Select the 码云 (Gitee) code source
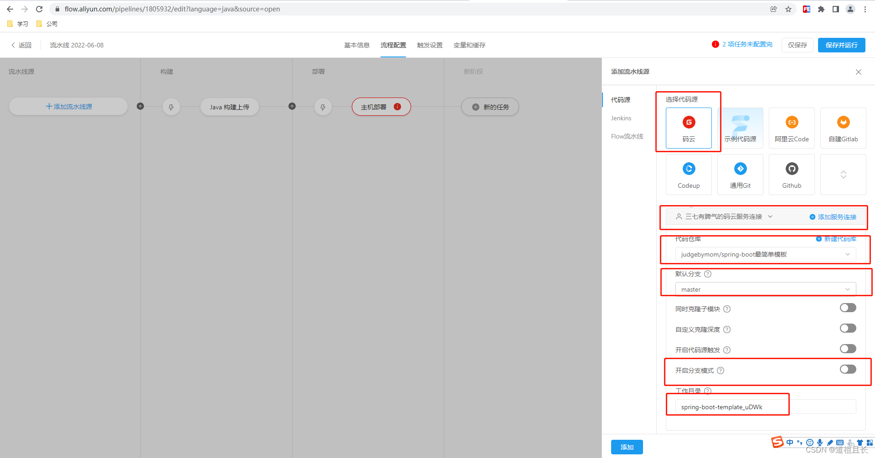875x458 pixels. point(689,128)
